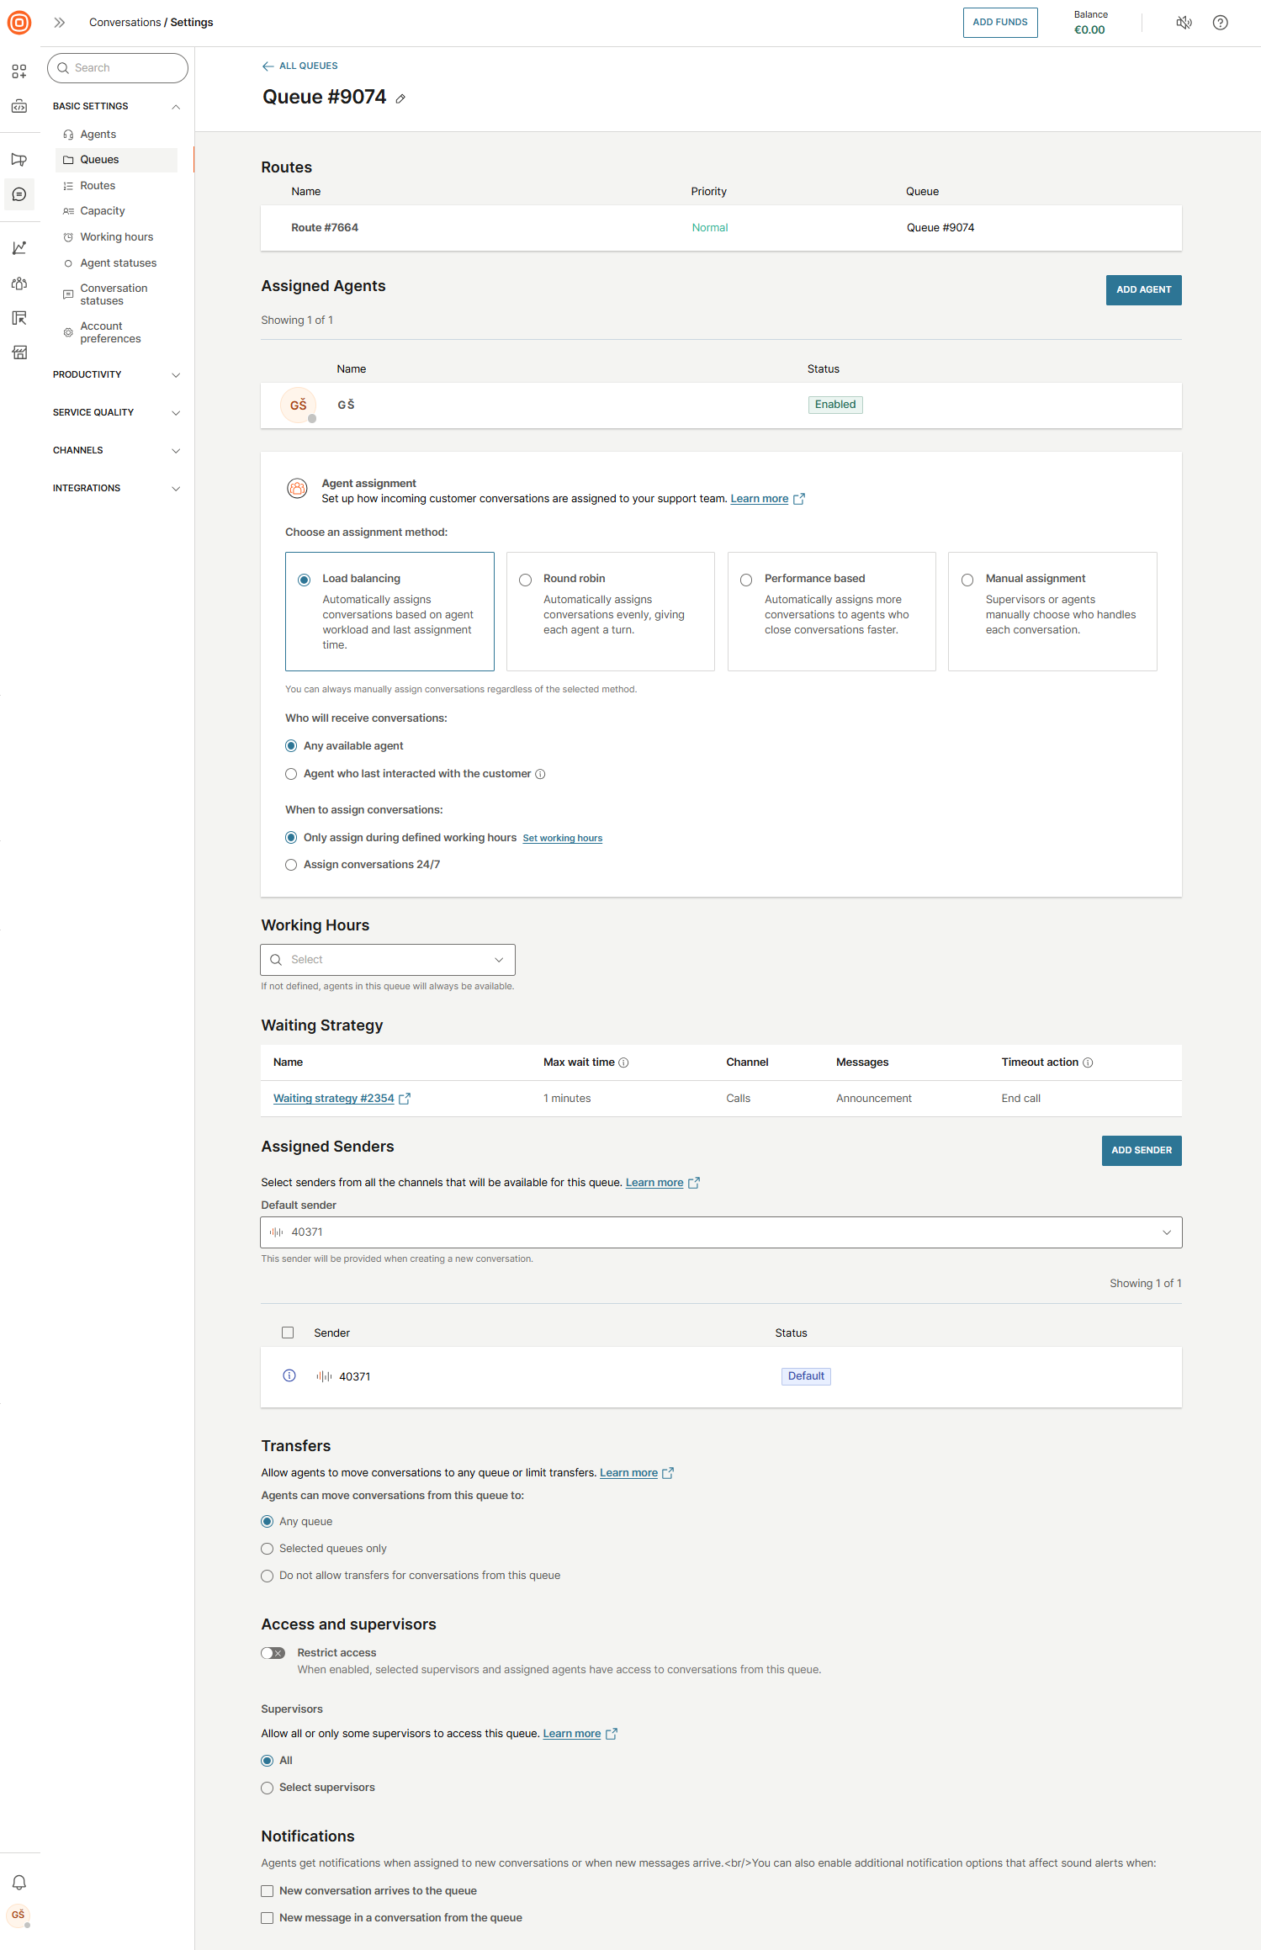Choose Do not allow transfers option

(268, 1576)
